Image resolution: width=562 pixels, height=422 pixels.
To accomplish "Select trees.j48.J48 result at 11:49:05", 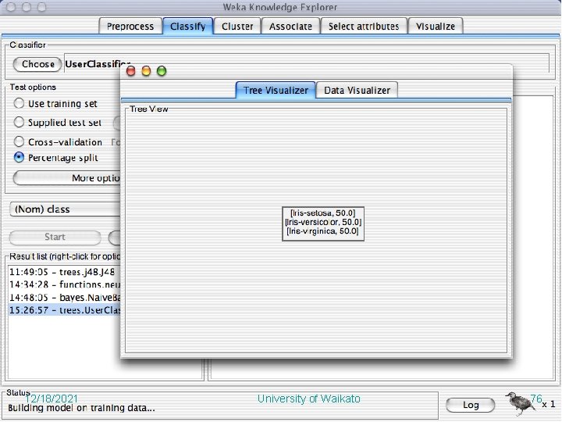I will pyautogui.click(x=65, y=272).
